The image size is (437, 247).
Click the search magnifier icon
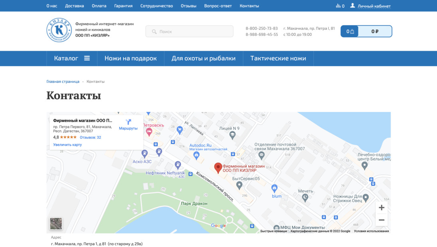tap(154, 32)
